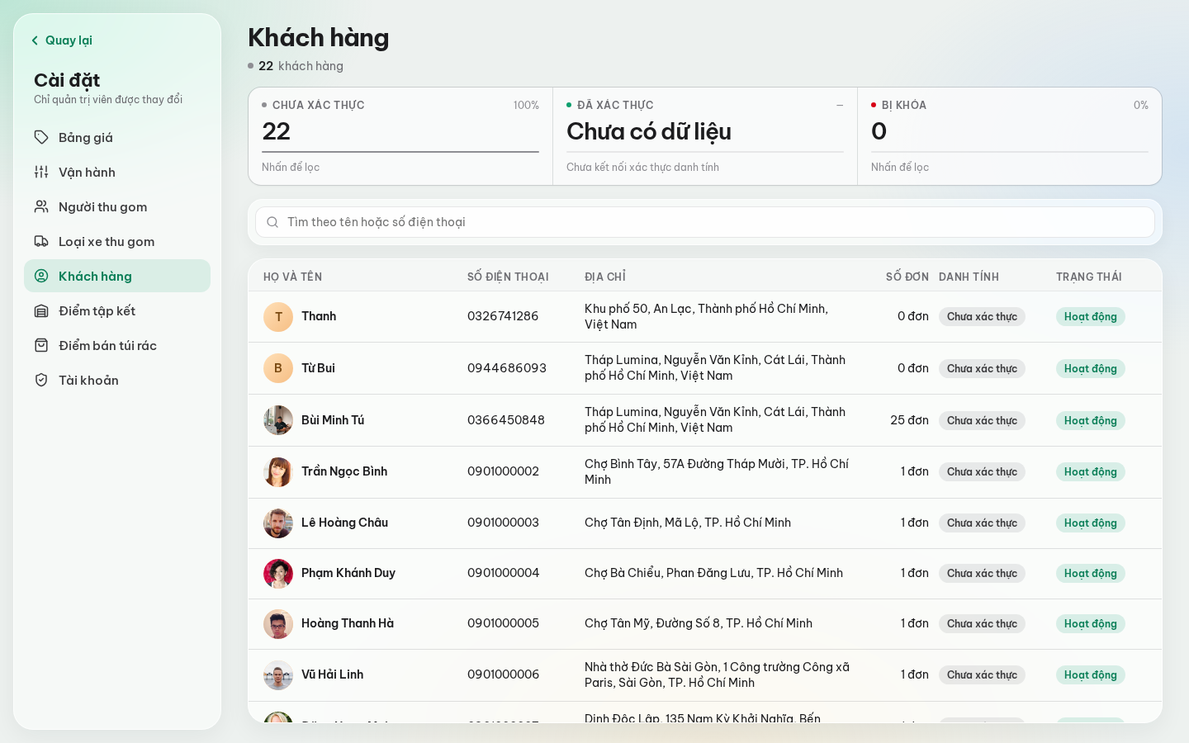
Task: Click the Vận hành sliders icon
Action: click(41, 172)
